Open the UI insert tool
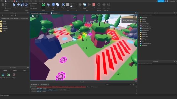 [58, 5]
